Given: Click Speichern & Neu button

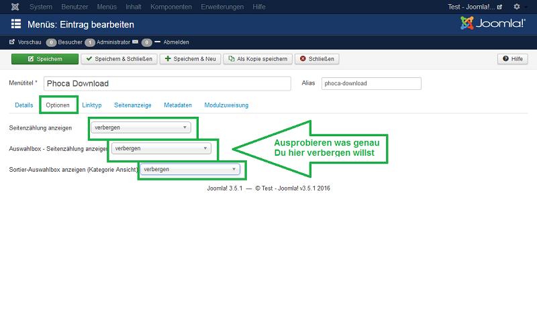Looking at the screenshot, I should (x=191, y=59).
